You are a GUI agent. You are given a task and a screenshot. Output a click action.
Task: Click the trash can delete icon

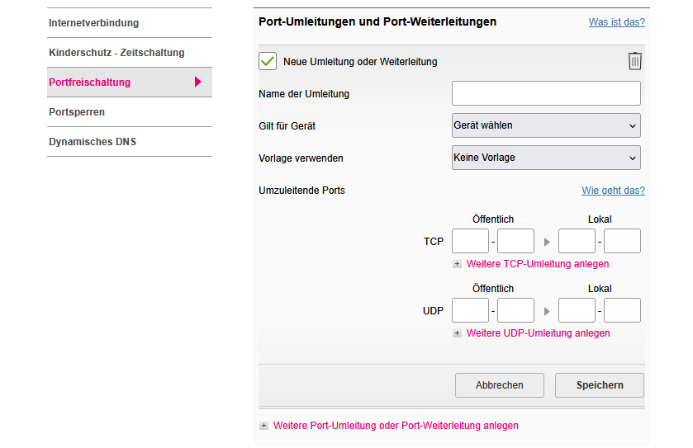click(x=634, y=60)
